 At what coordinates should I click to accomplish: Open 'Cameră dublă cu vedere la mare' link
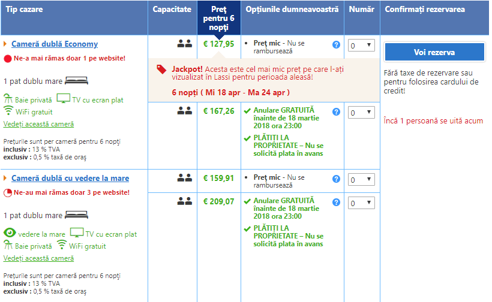70,178
